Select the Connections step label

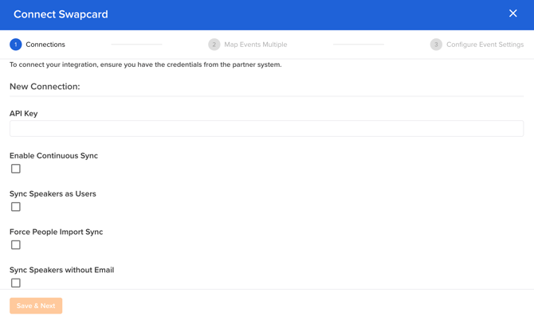(45, 45)
